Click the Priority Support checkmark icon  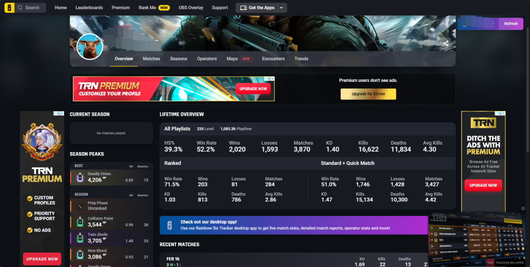tap(30, 215)
